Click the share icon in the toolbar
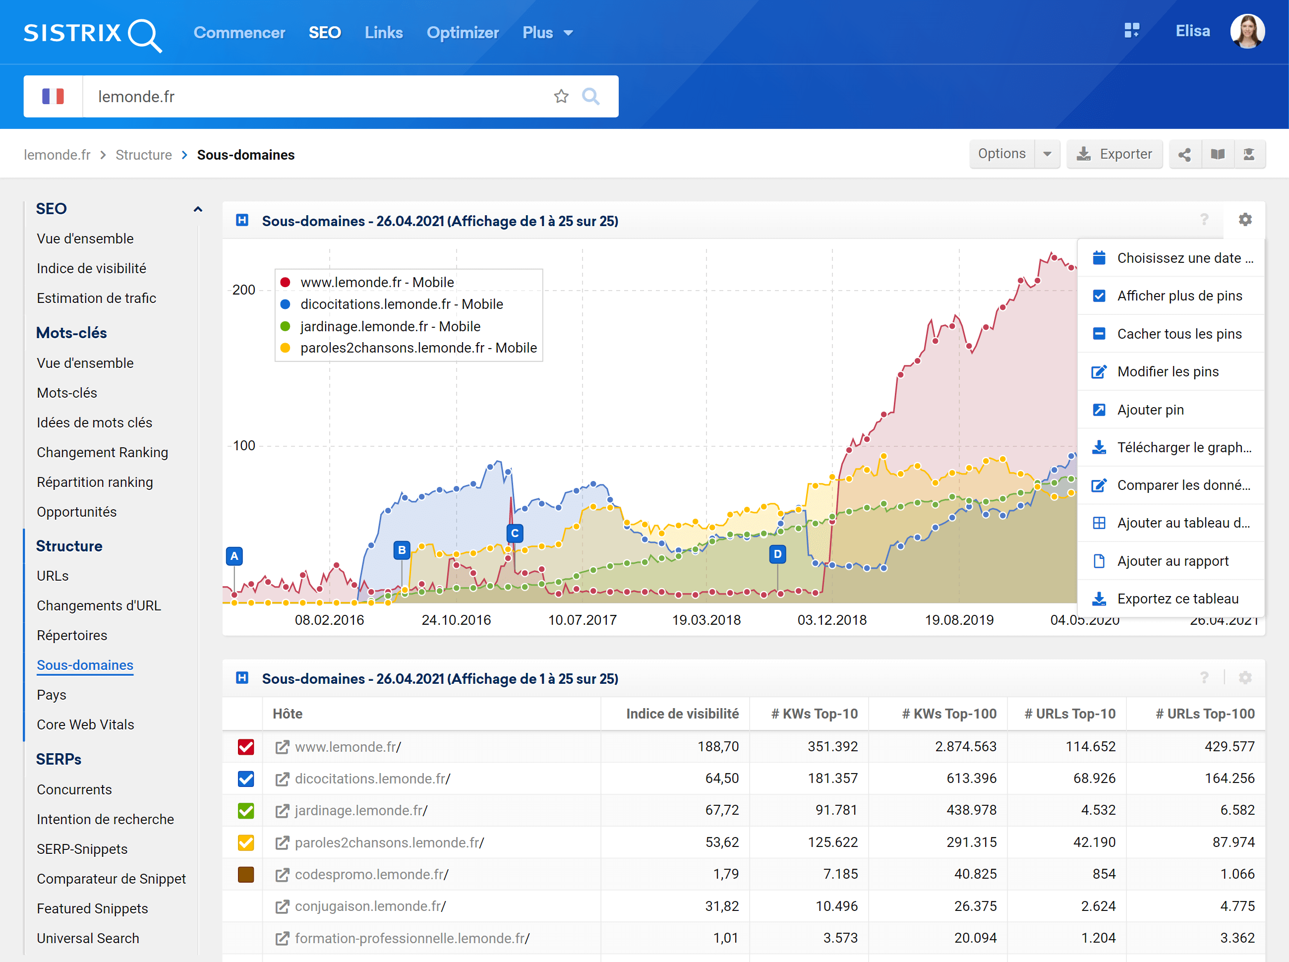1289x962 pixels. tap(1184, 154)
